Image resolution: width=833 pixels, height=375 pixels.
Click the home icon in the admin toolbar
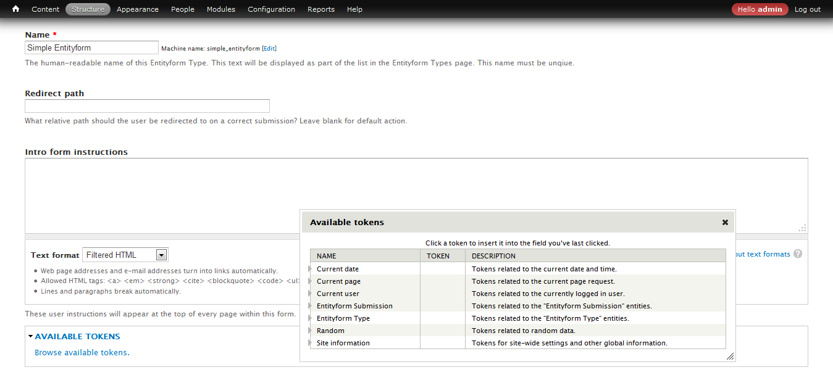coord(15,9)
